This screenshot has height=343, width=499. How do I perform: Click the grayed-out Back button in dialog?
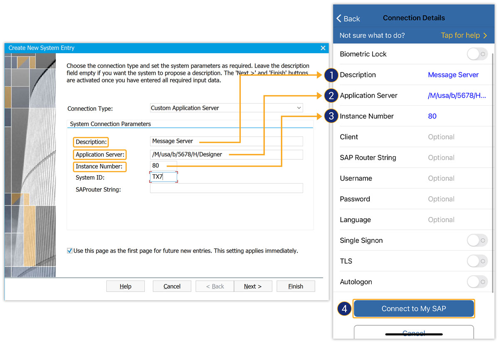click(215, 286)
